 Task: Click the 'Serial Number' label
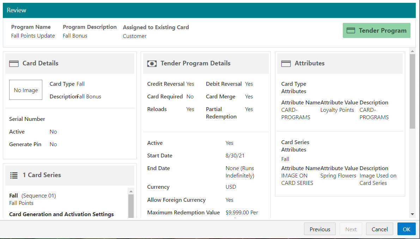click(27, 119)
